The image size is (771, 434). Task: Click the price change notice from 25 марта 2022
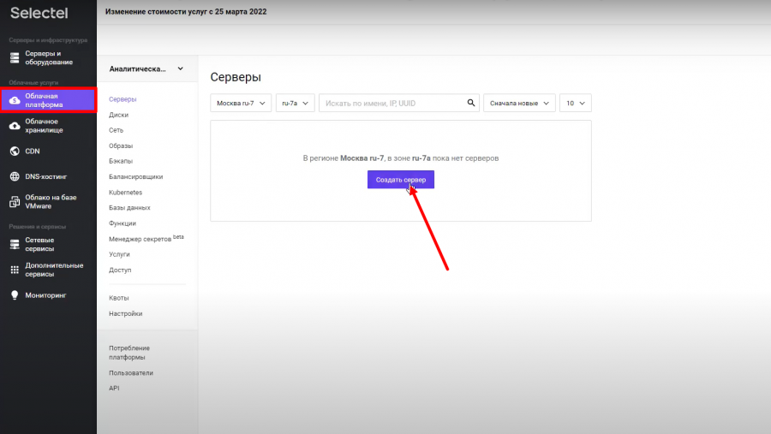click(x=186, y=12)
